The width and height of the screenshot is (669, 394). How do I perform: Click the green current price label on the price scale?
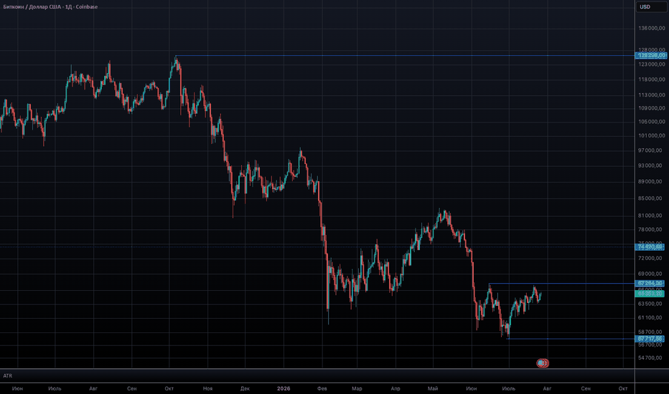(650, 294)
